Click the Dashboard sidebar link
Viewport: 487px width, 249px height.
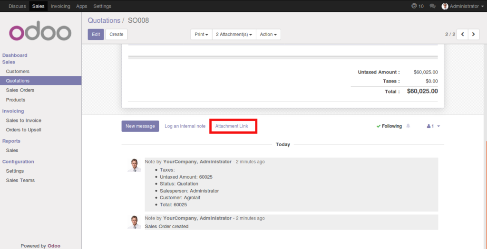tap(15, 55)
